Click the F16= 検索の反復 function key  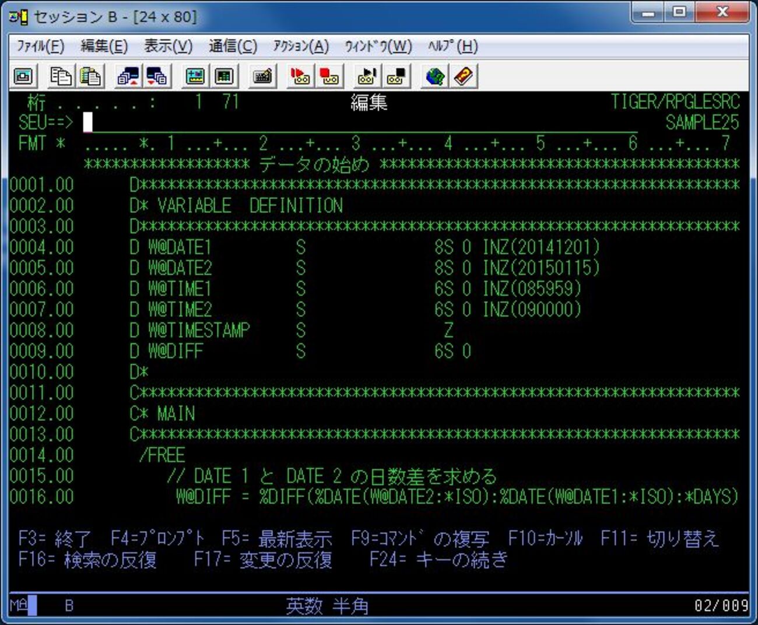pyautogui.click(x=87, y=560)
